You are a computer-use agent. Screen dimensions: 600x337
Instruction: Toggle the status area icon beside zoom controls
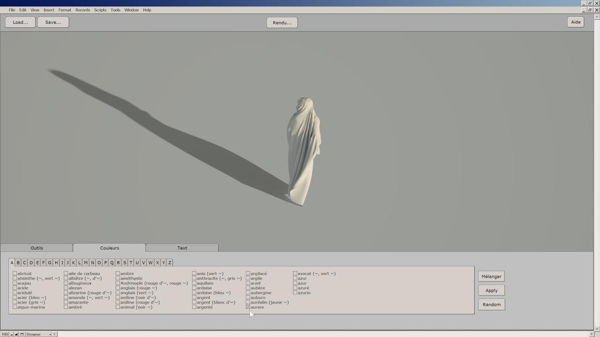(22, 334)
